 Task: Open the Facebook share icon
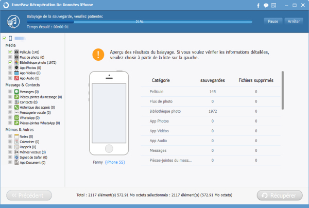tap(258, 5)
